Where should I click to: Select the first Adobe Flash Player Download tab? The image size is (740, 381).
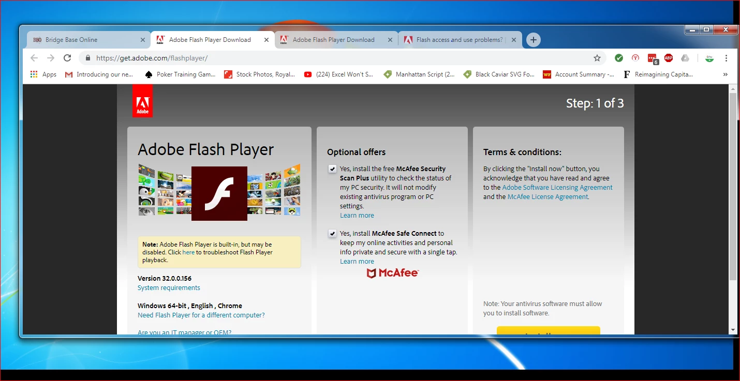pos(212,40)
